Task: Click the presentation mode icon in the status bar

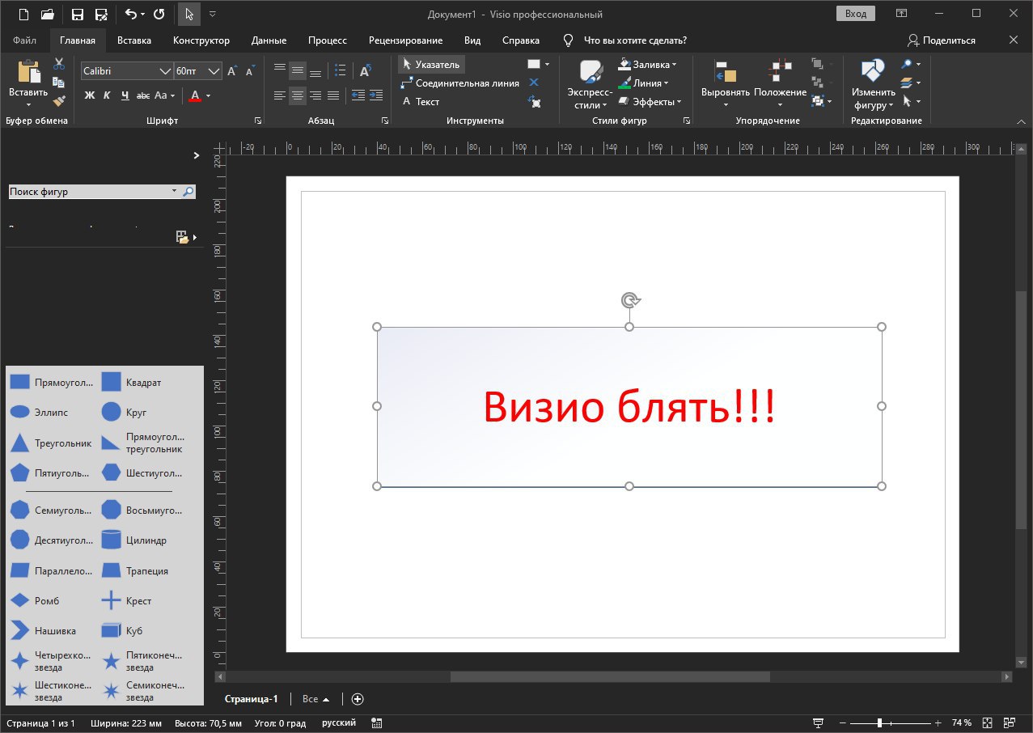Action: coord(819,722)
